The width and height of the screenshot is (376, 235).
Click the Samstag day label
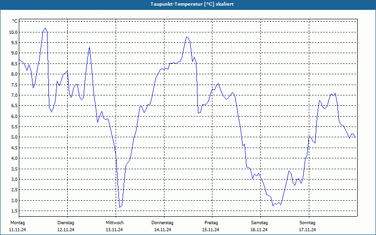click(x=259, y=223)
